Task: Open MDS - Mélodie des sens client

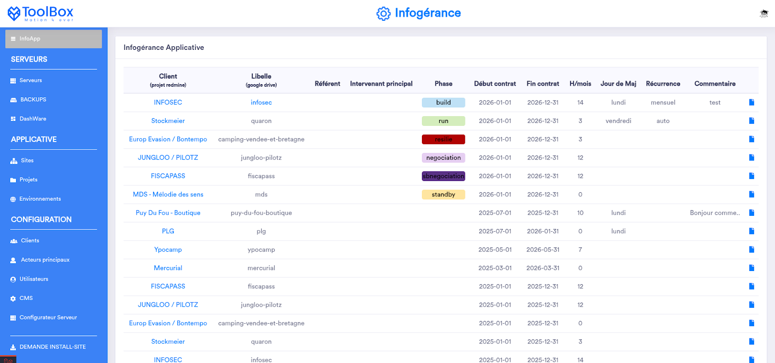Action: (x=168, y=195)
